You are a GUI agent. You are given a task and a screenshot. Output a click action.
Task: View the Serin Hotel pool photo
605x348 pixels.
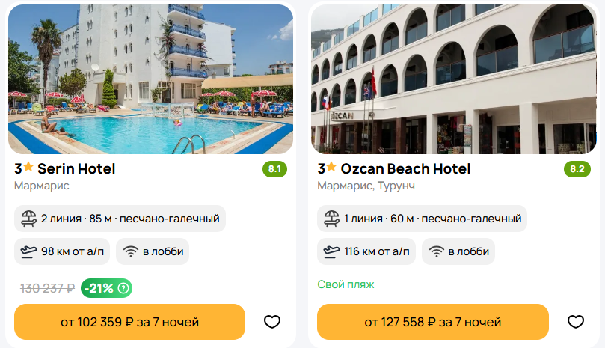pos(150,79)
